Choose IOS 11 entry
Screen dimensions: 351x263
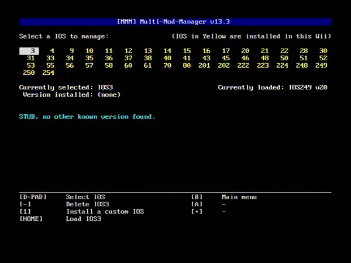[x=109, y=51]
